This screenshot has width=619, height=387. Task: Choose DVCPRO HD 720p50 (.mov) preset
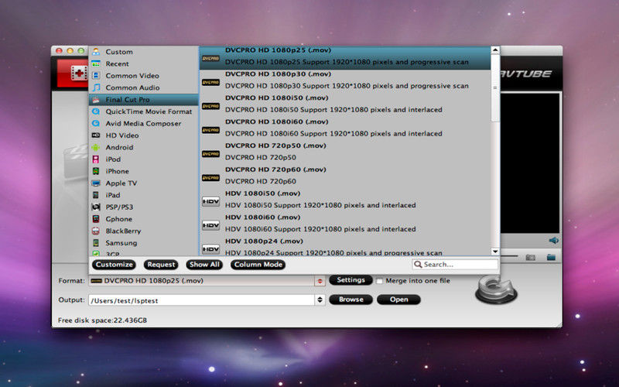pos(345,153)
